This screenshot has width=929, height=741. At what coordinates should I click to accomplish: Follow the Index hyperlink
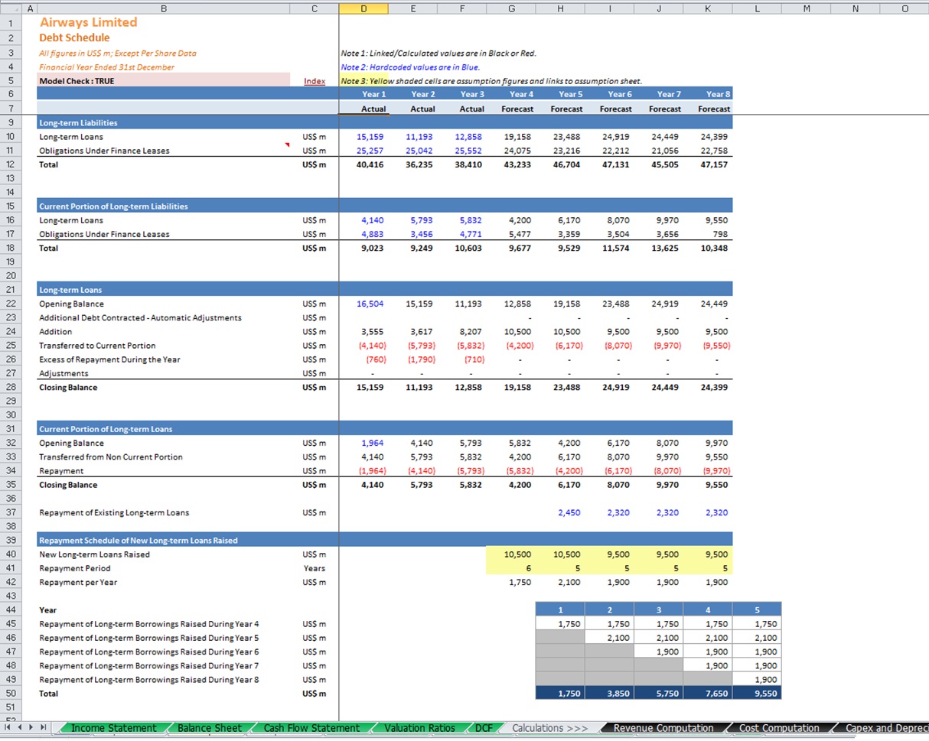(315, 81)
